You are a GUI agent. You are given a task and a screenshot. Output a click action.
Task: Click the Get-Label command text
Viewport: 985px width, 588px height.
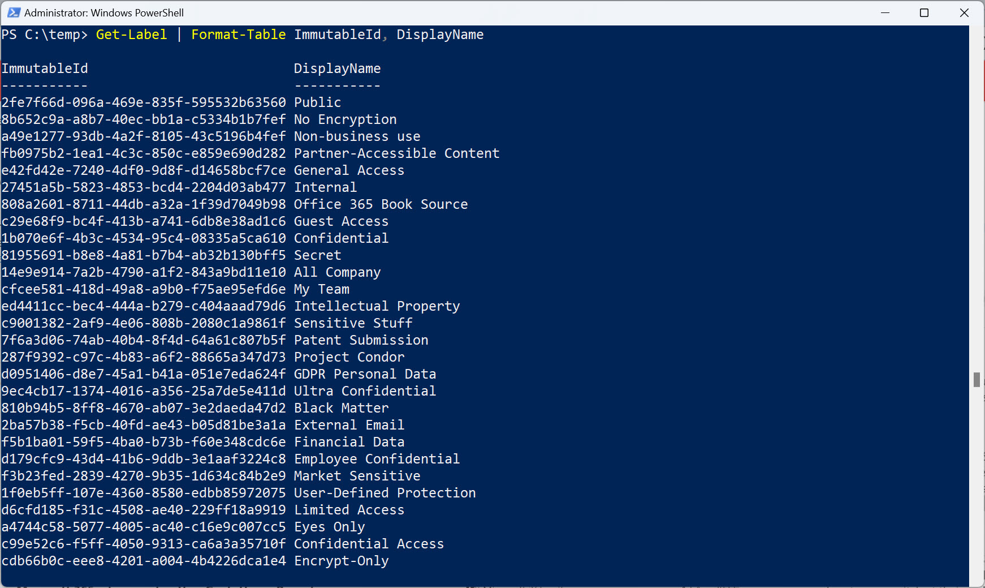(131, 35)
